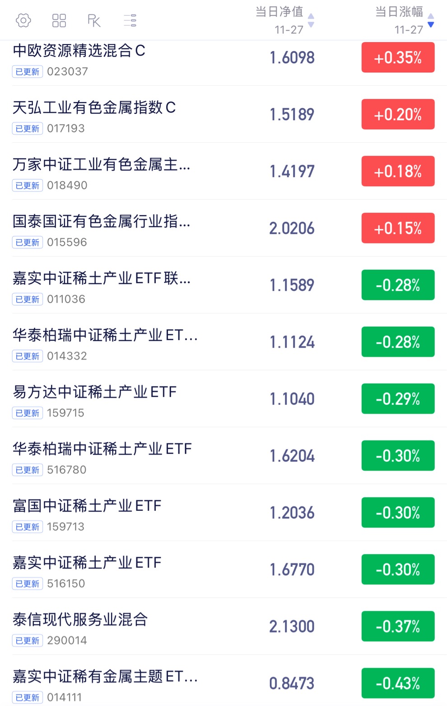The height and width of the screenshot is (706, 447).
Task: Switch to grid view icon
Action: click(59, 20)
